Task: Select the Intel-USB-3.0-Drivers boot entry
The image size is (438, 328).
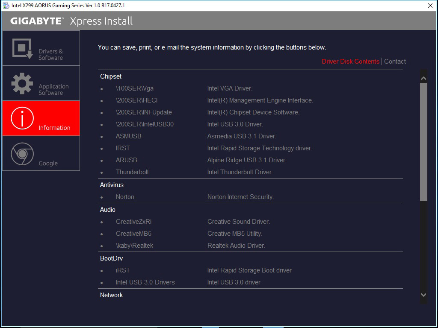Action: (145, 282)
